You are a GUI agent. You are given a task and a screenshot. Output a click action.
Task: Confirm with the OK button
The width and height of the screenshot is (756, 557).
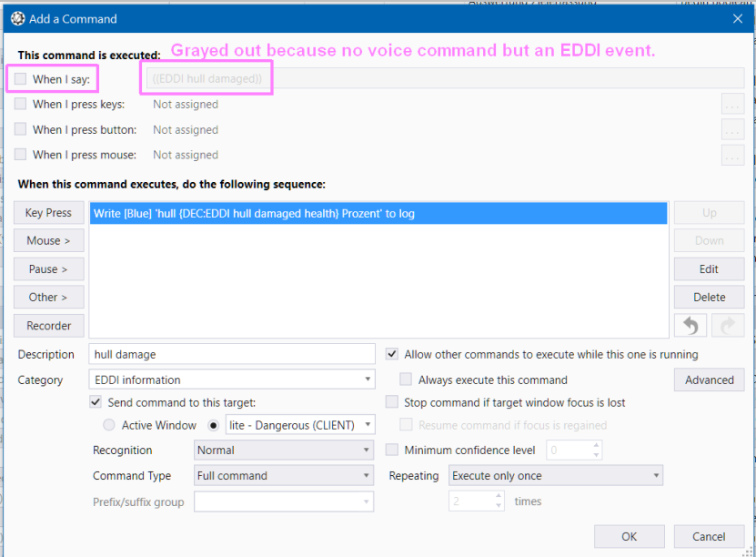[630, 536]
